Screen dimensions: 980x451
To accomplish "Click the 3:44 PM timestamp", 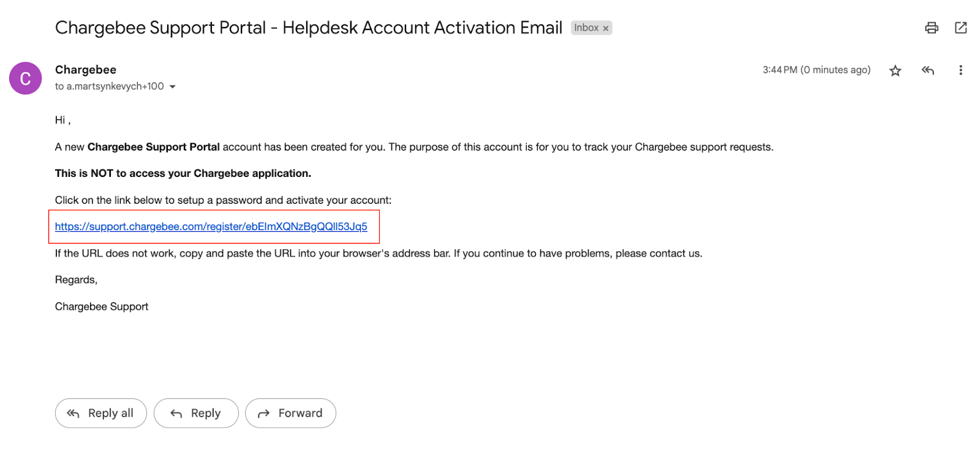I will point(816,70).
